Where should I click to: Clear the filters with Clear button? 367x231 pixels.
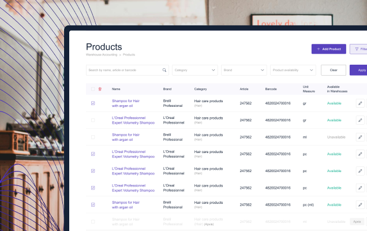[x=334, y=70]
